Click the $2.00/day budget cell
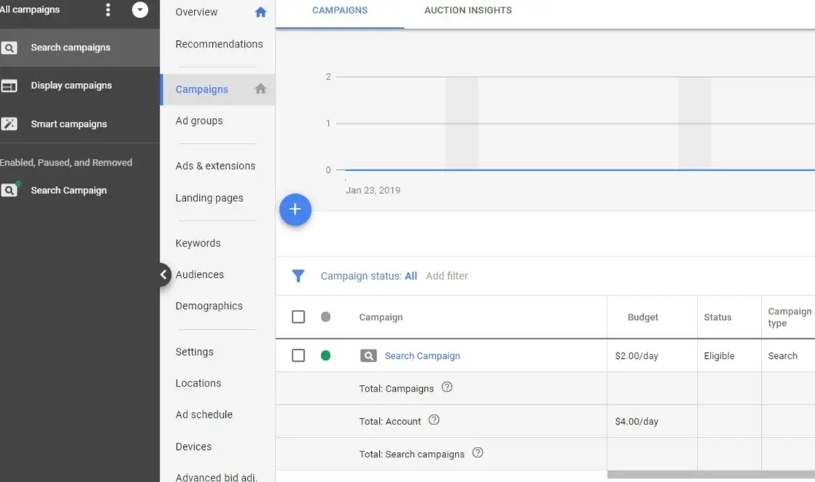 636,356
